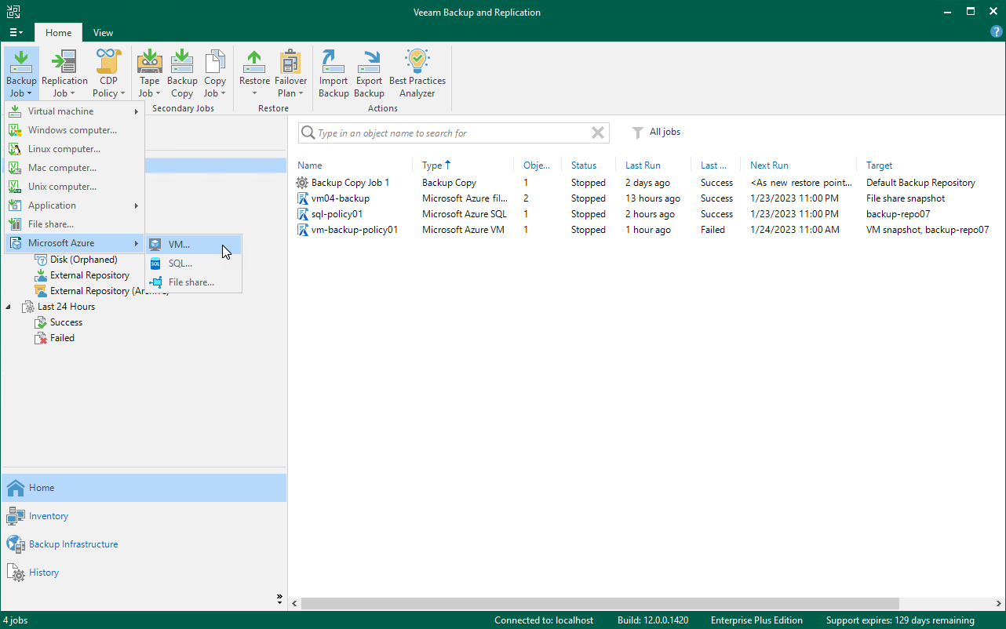1006x629 pixels.
Task: Click the All jobs filter funnel icon
Action: [x=638, y=133]
